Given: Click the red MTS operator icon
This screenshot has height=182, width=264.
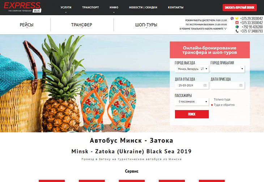Looking at the screenshot, I should pyautogui.click(x=237, y=22).
